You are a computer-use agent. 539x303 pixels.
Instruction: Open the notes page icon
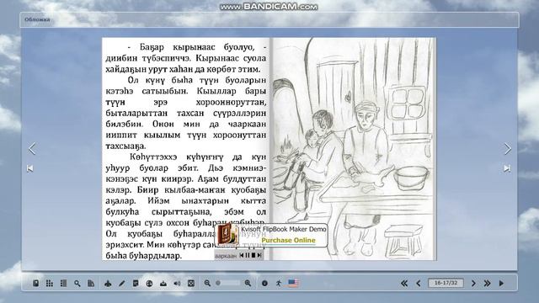coord(136,283)
